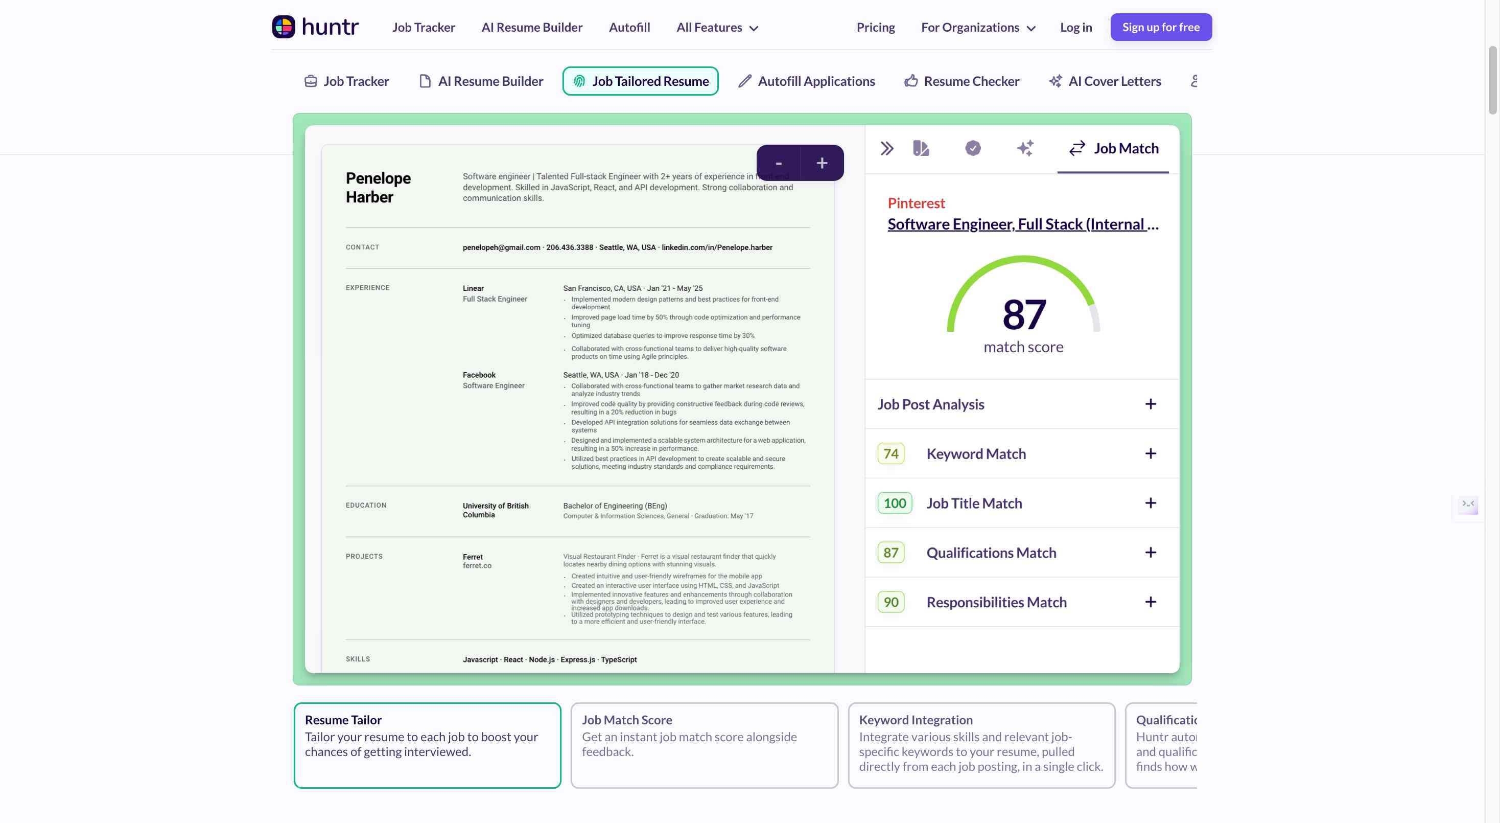Open the resume design style icon in the panel

[921, 149]
